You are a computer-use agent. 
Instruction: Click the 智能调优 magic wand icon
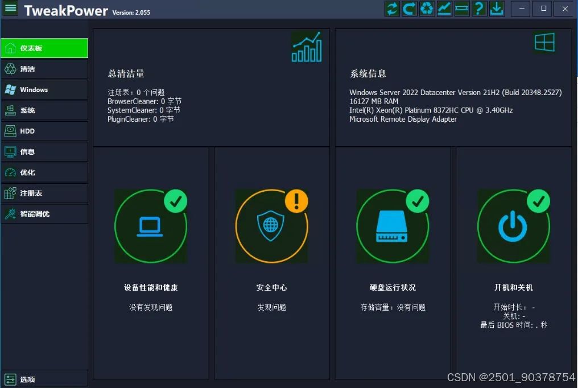tap(10, 214)
